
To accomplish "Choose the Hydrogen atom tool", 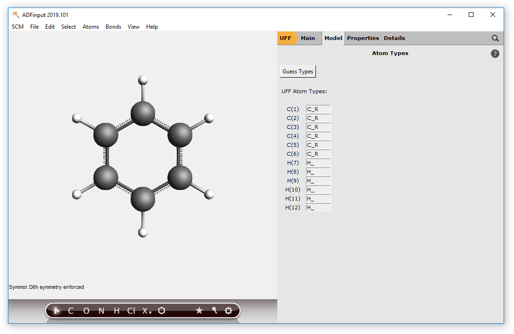I will click(116, 311).
